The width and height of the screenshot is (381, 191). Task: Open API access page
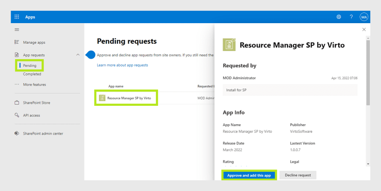[31, 116]
